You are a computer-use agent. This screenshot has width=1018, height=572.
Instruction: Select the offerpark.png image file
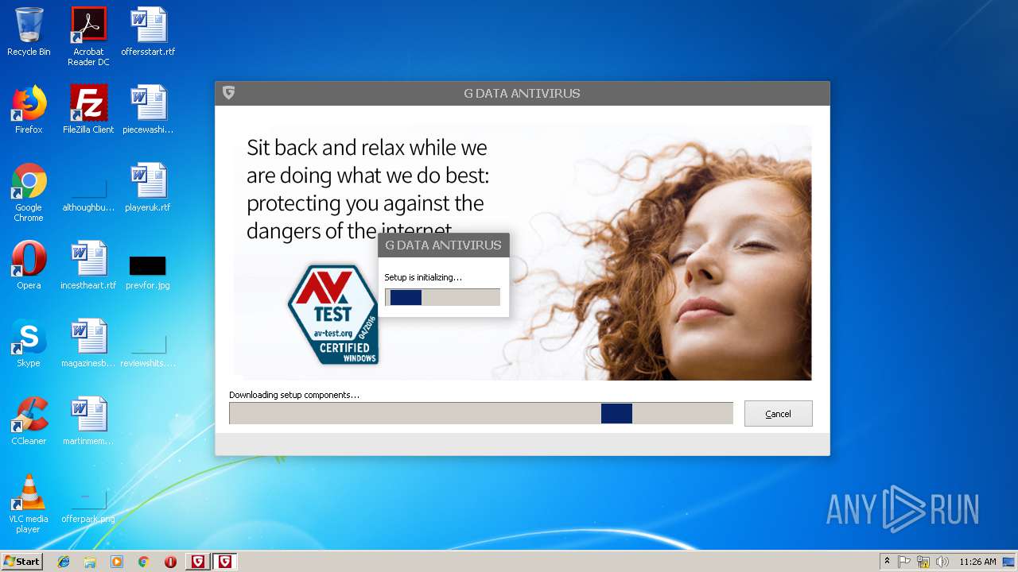88,507
